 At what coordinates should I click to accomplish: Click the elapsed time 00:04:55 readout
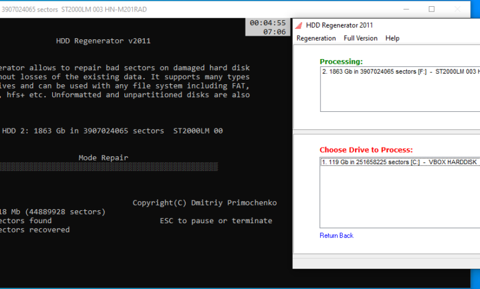coord(268,23)
